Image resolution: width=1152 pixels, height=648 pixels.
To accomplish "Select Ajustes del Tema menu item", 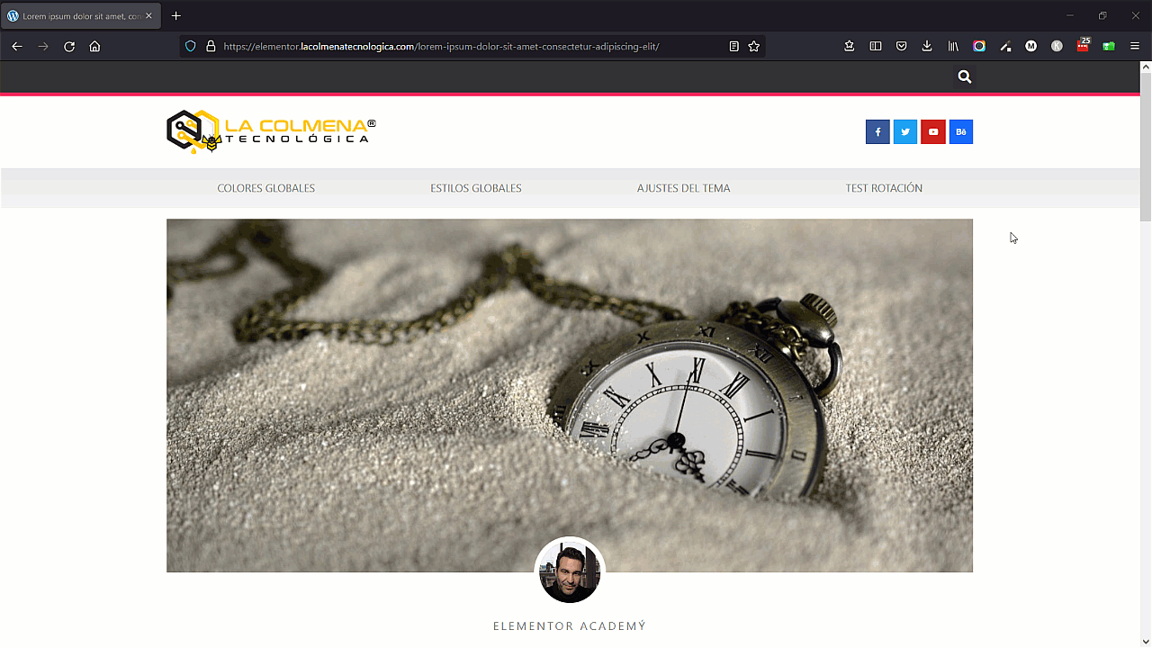I will (x=683, y=188).
